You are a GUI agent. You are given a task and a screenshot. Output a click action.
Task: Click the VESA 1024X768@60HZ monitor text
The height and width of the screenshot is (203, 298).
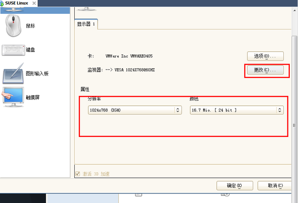click(134, 70)
